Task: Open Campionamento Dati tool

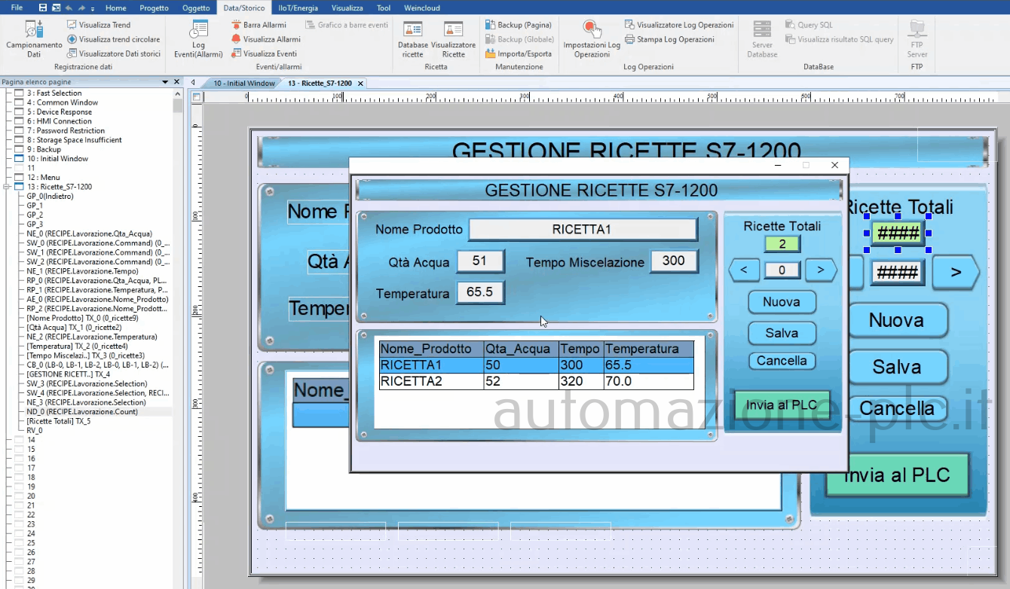Action: (34, 39)
